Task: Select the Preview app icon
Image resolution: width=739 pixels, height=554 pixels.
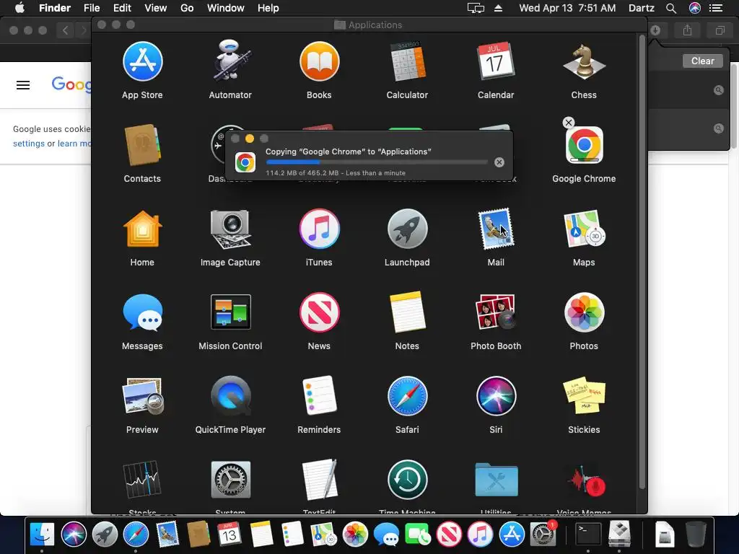Action: click(142, 396)
